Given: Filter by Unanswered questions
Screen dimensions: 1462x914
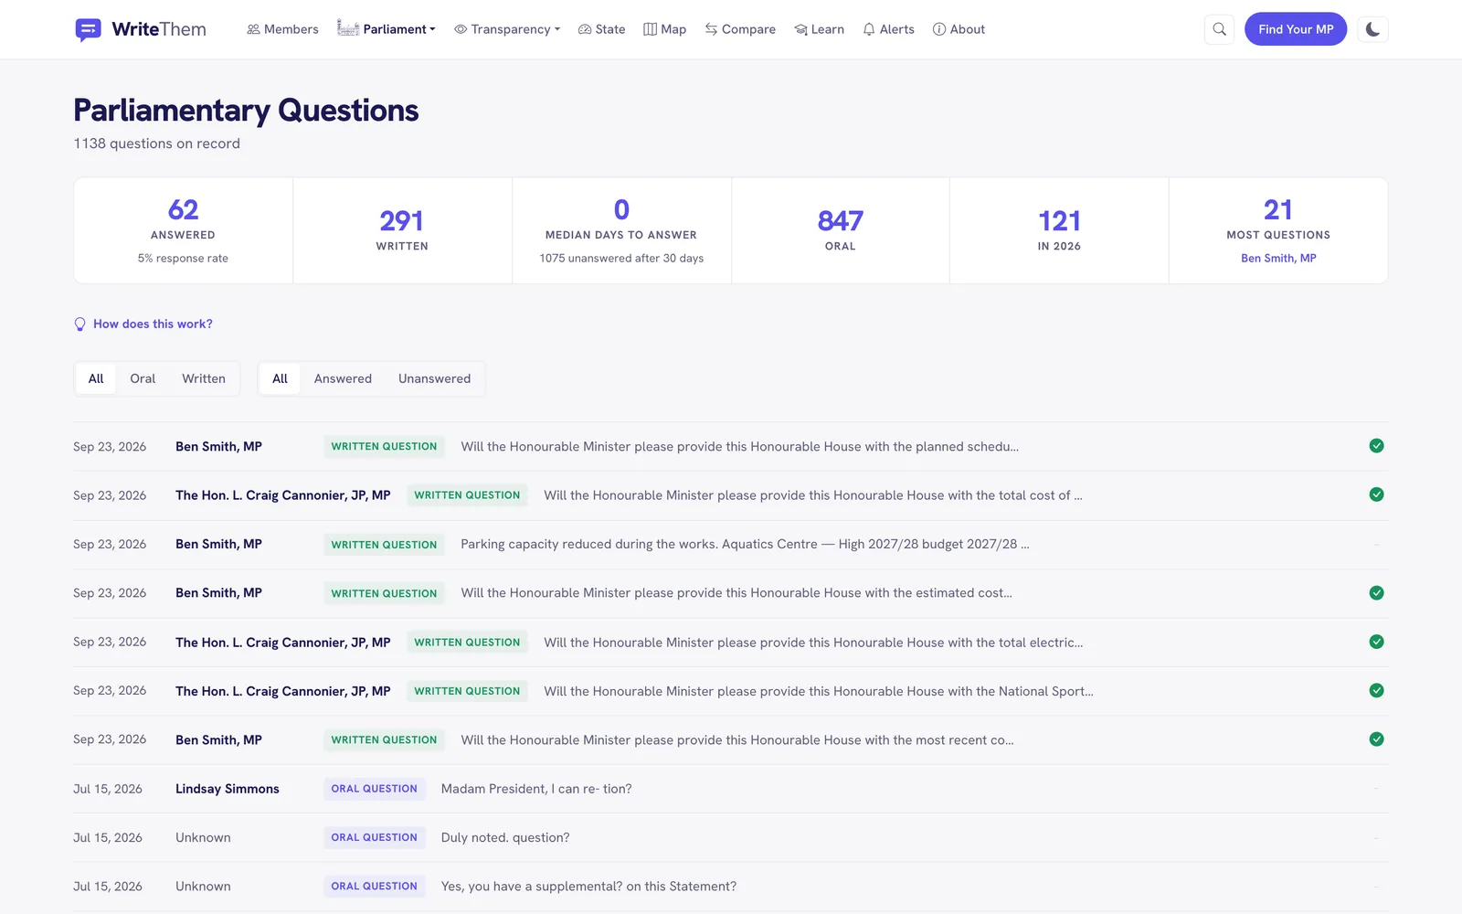Looking at the screenshot, I should pos(435,378).
